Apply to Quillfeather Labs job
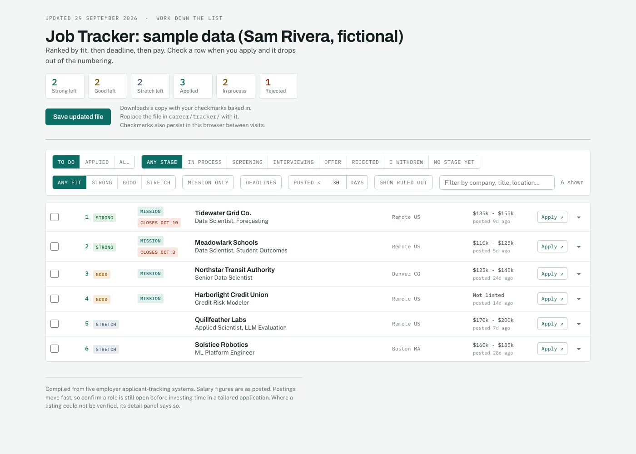This screenshot has height=454, width=636. [x=552, y=324]
